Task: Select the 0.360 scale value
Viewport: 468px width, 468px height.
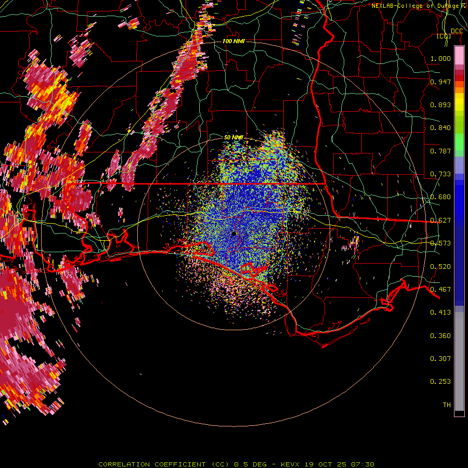Action: tap(440, 336)
